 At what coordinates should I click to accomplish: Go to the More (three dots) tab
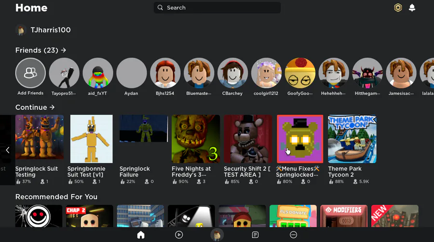coord(293,235)
